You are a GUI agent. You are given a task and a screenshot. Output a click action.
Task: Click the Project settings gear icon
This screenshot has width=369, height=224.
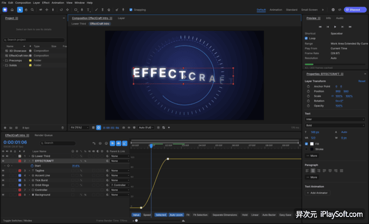click(5, 128)
